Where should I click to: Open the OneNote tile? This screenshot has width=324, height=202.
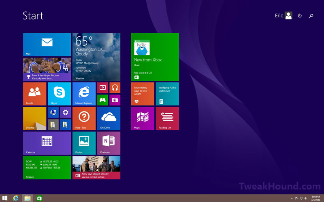[109, 143]
